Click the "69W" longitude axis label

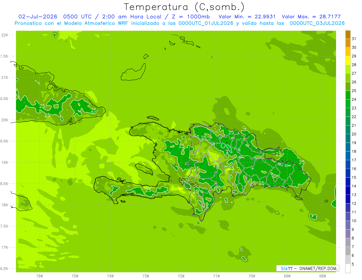pyautogui.click(x=287, y=276)
